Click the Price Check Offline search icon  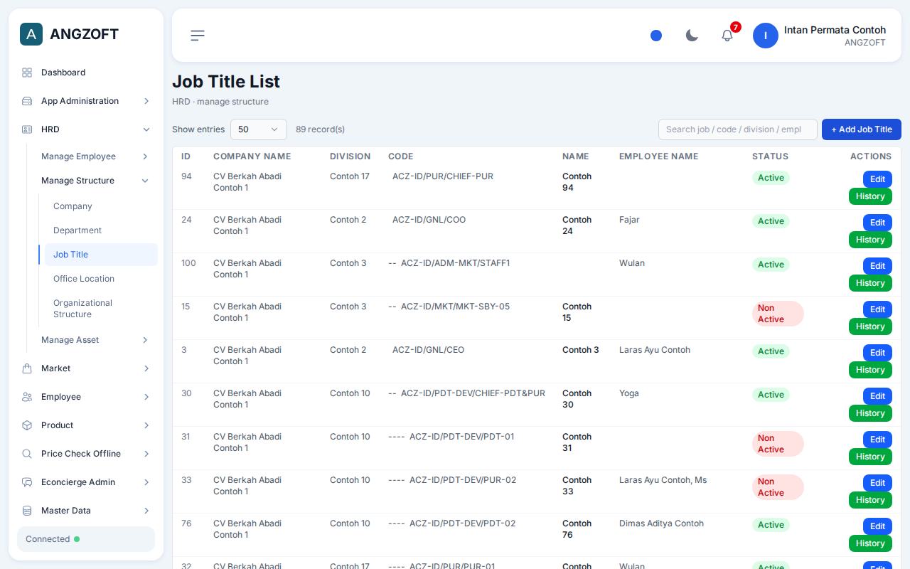pos(27,454)
